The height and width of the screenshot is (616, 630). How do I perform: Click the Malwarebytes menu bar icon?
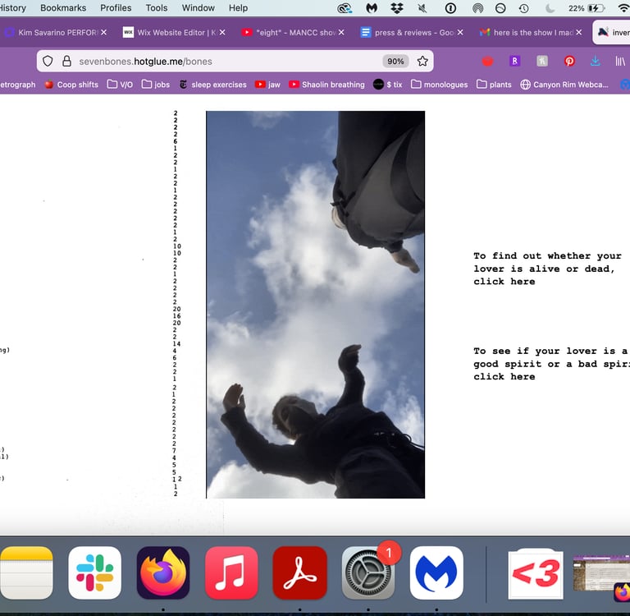tap(372, 8)
